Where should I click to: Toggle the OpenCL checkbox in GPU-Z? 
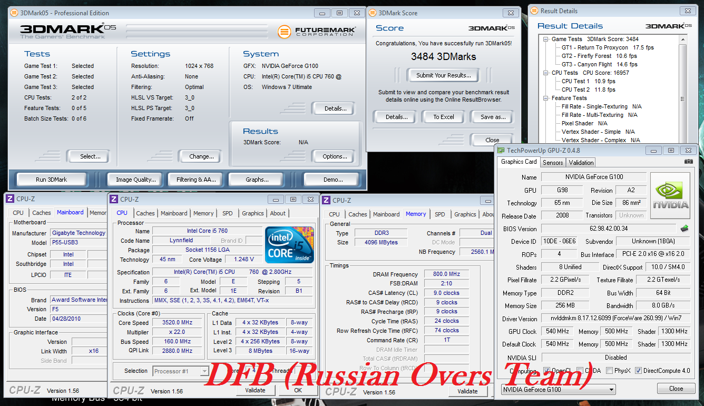[547, 371]
